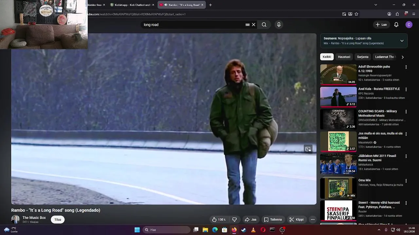This screenshot has width=419, height=235.
Task: Dislike the video
Action: tap(234, 220)
